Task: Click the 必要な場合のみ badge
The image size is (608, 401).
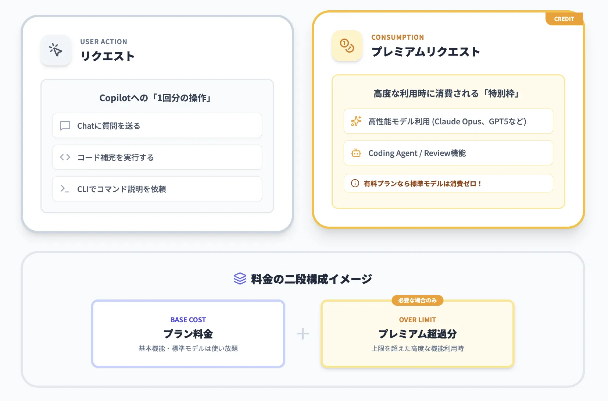Action: (418, 301)
